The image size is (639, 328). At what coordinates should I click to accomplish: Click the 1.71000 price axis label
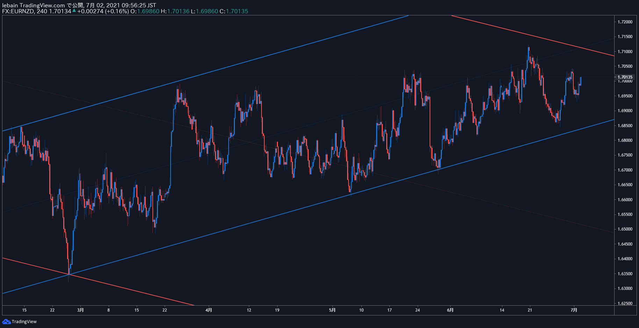click(625, 52)
